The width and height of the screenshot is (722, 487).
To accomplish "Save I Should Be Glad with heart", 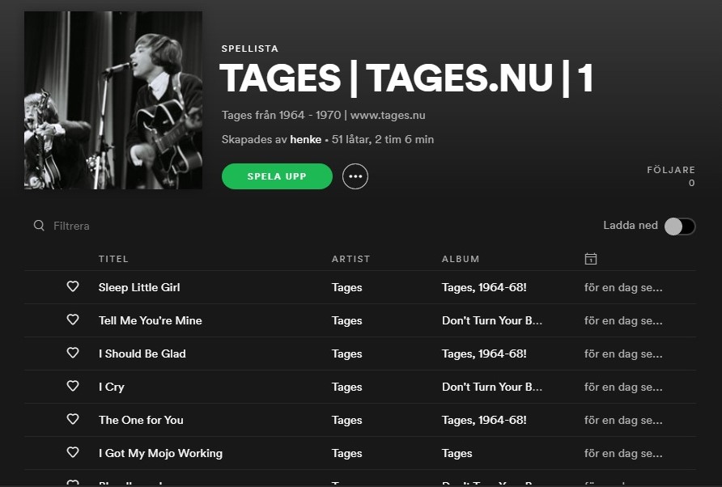I will click(73, 353).
